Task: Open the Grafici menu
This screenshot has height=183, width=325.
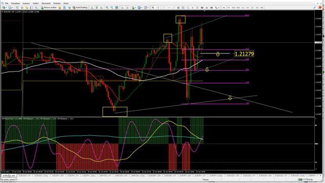Action: [x=36, y=4]
